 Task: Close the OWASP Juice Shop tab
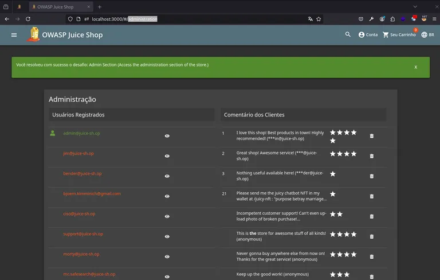tap(88, 7)
